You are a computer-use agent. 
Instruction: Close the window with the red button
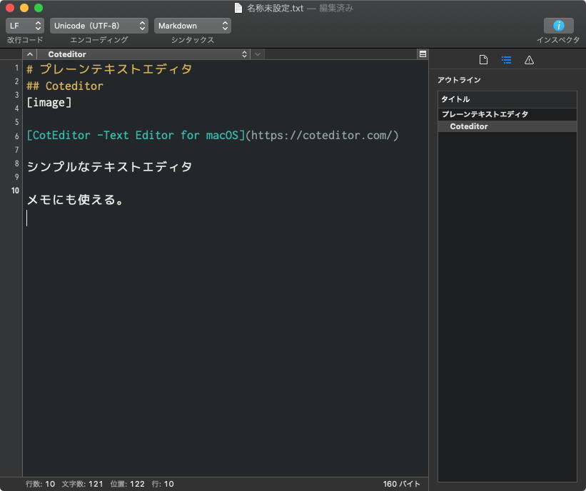coord(10,8)
